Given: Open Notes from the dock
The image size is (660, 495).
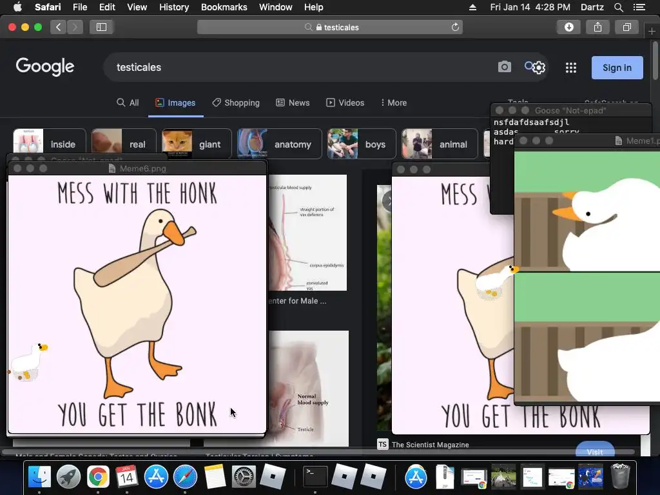Looking at the screenshot, I should (215, 477).
